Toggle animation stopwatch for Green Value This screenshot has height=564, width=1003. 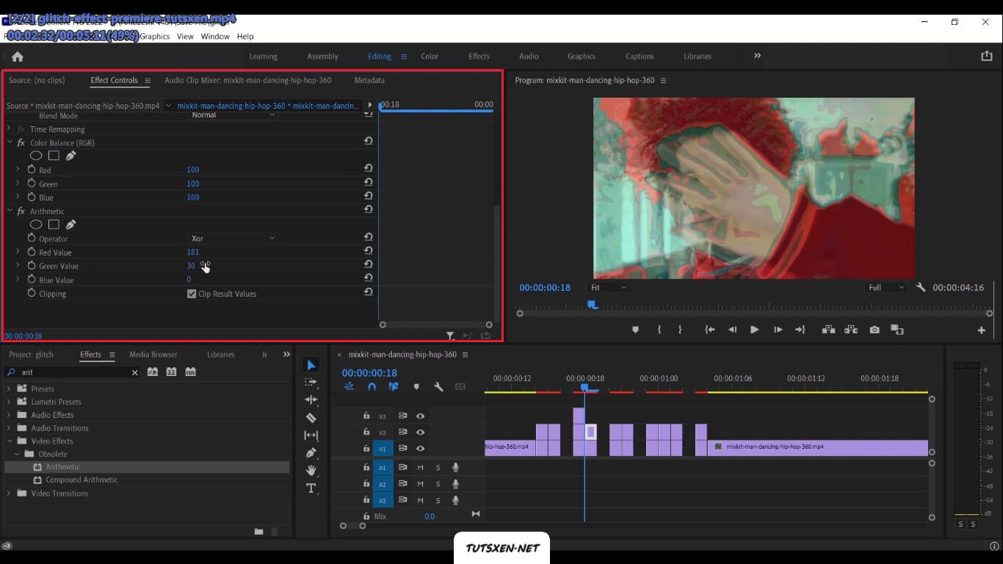click(32, 266)
